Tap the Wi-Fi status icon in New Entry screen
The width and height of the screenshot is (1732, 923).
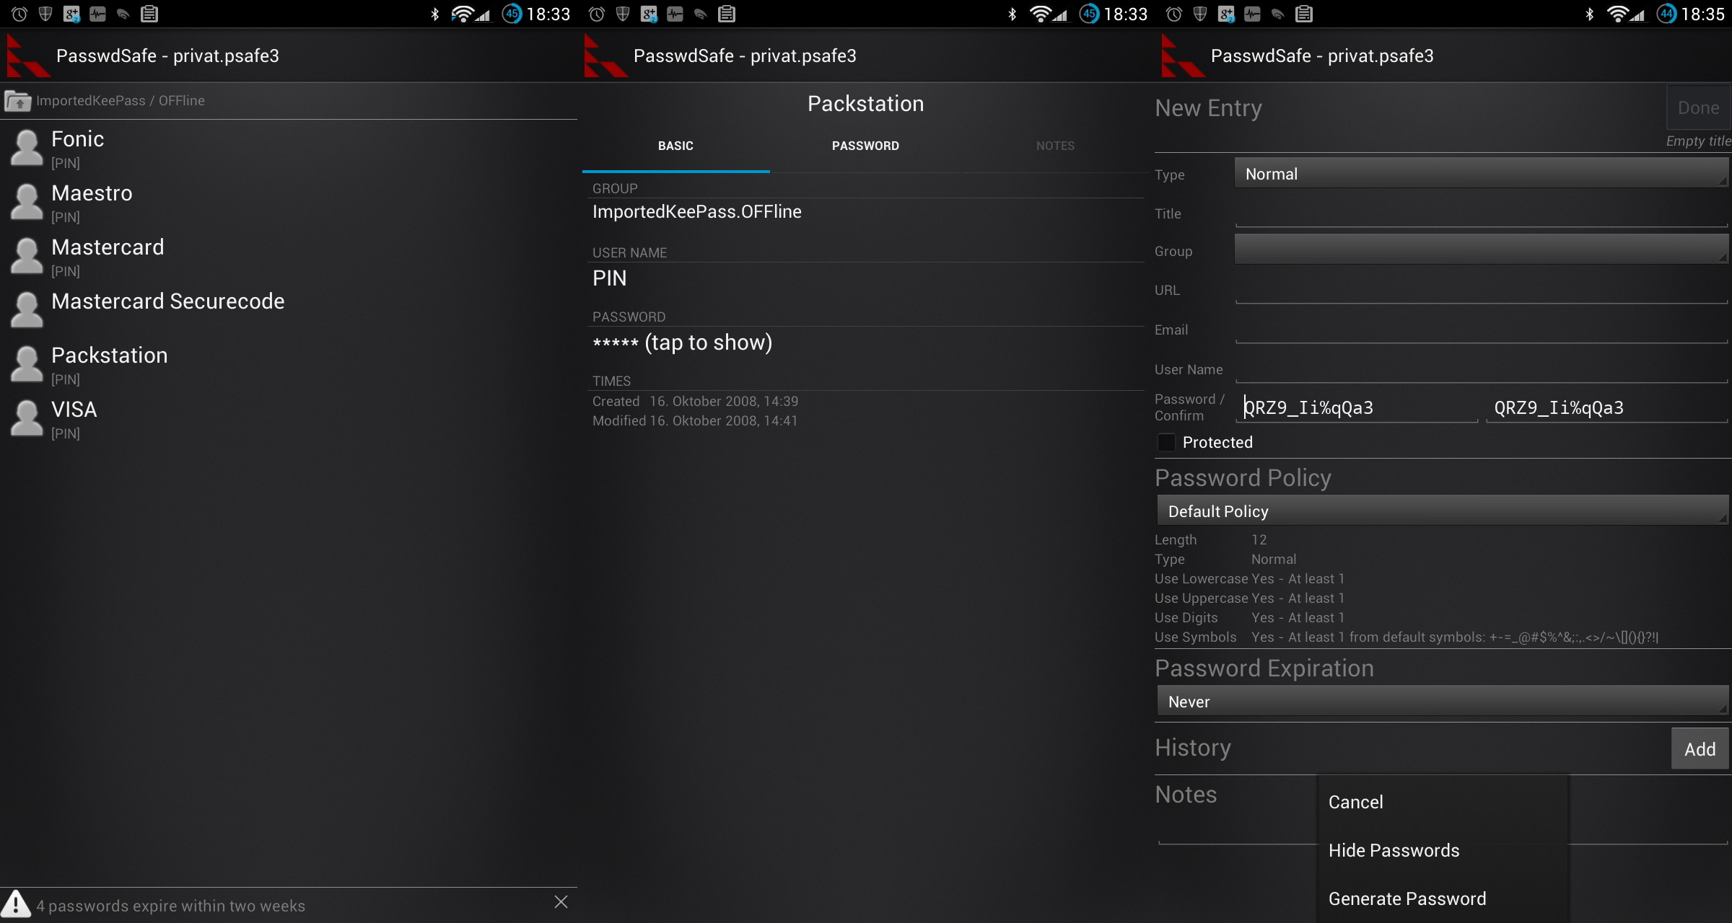coord(1618,14)
